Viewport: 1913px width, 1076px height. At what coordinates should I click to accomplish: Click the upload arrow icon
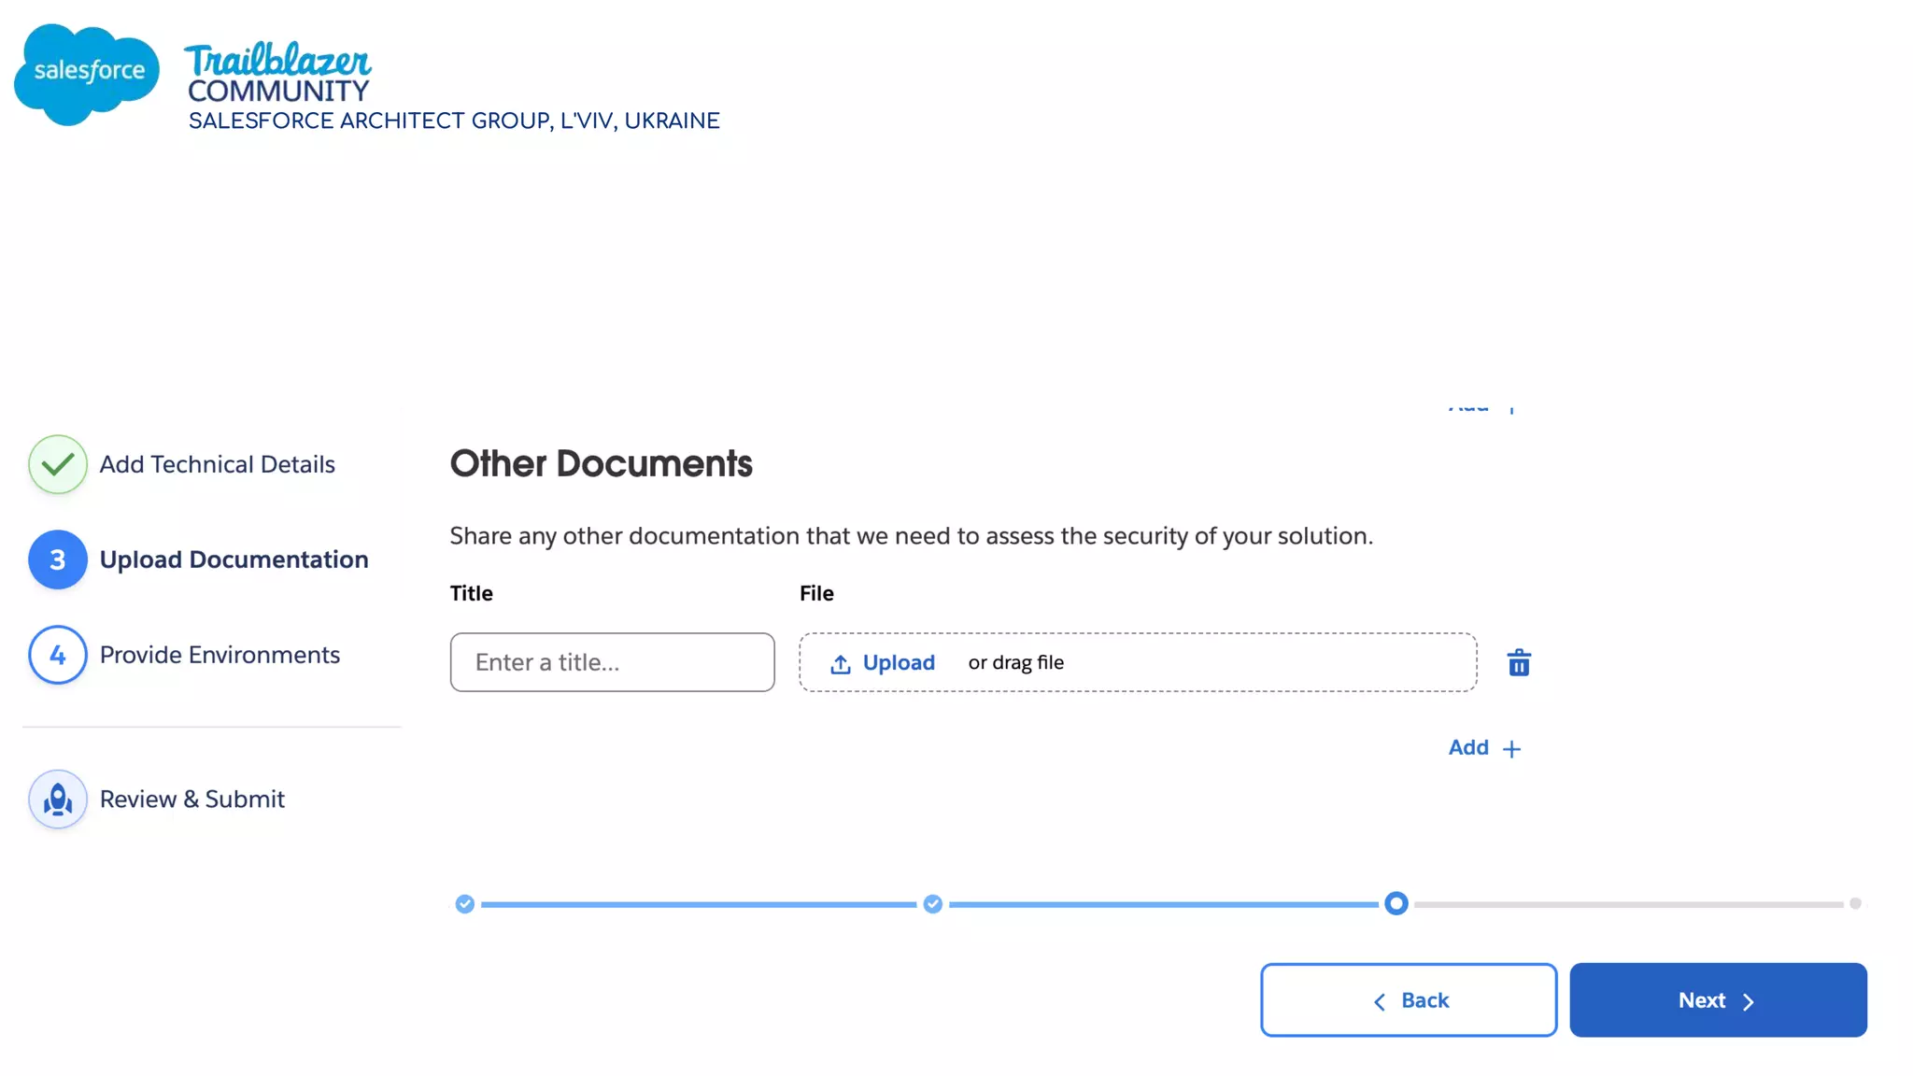841,664
